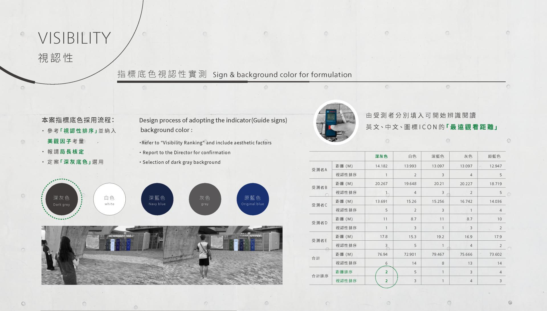
Task: Click the 深藍色 table column header
Action: (x=438, y=156)
